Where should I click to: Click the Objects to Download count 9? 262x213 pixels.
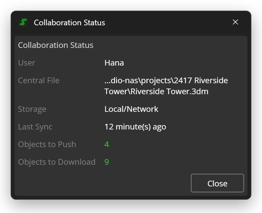pos(107,162)
